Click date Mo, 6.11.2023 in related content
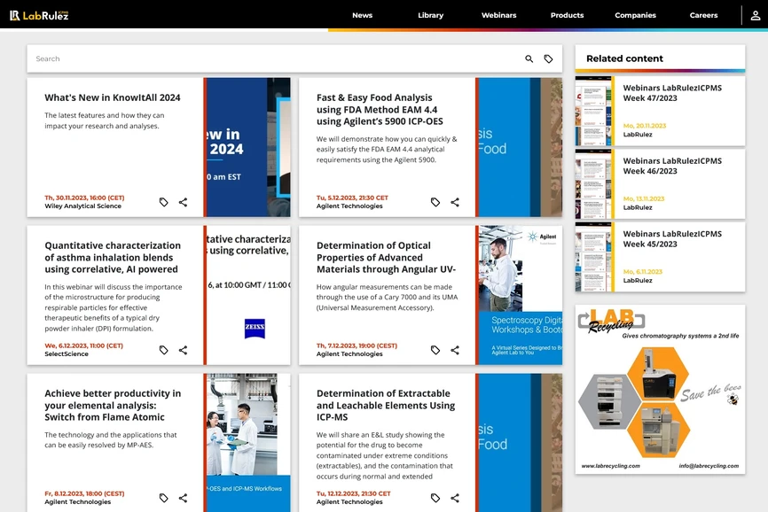The image size is (768, 512). (643, 271)
